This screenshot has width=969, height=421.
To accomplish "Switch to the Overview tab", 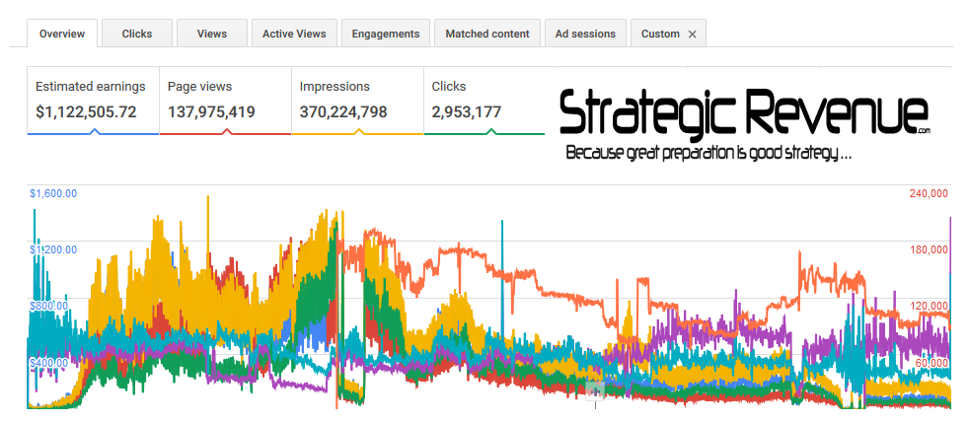I will point(61,34).
